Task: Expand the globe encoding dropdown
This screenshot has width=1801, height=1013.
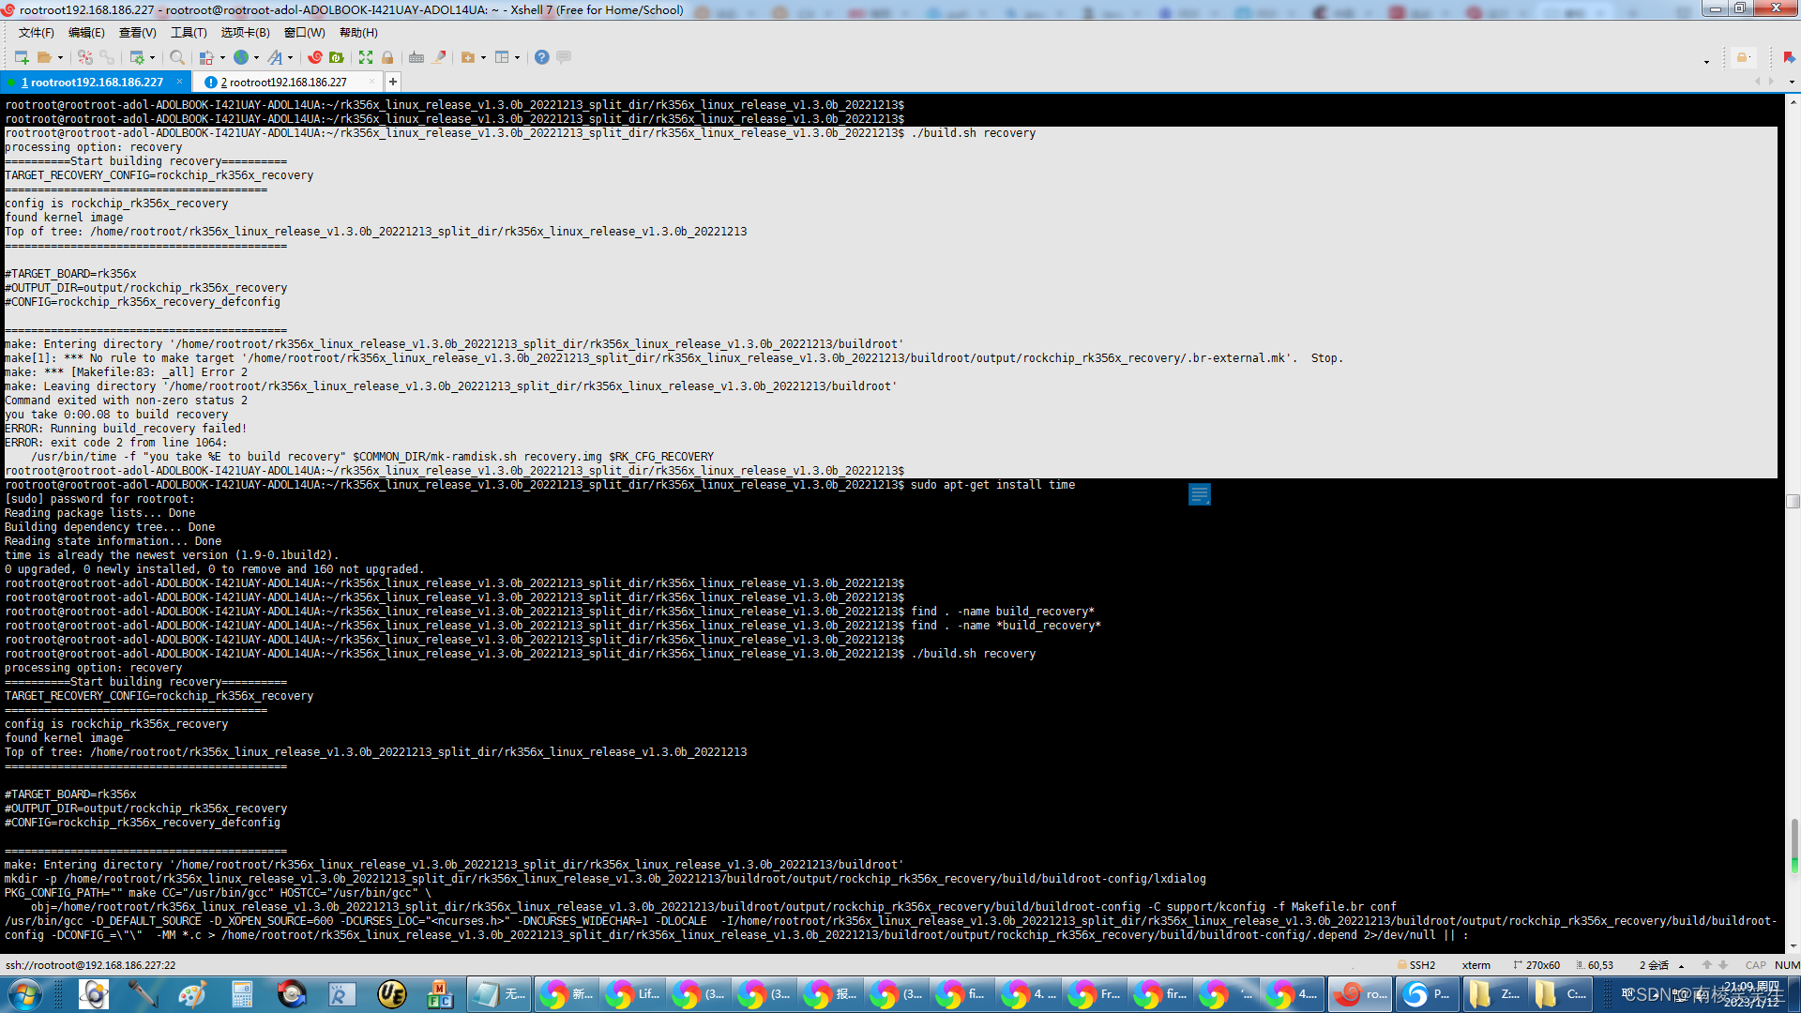Action: 256,58
